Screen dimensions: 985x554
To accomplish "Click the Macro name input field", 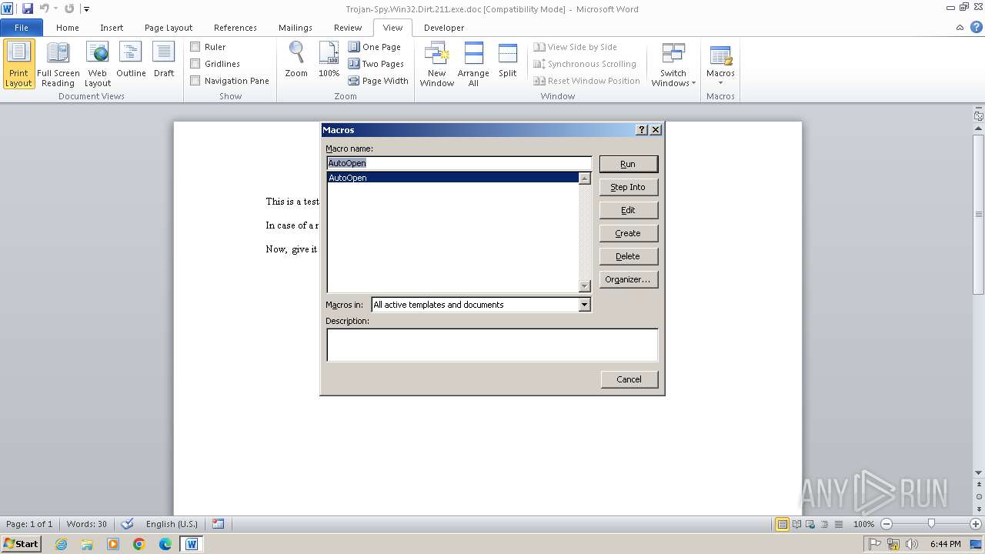I will click(459, 163).
